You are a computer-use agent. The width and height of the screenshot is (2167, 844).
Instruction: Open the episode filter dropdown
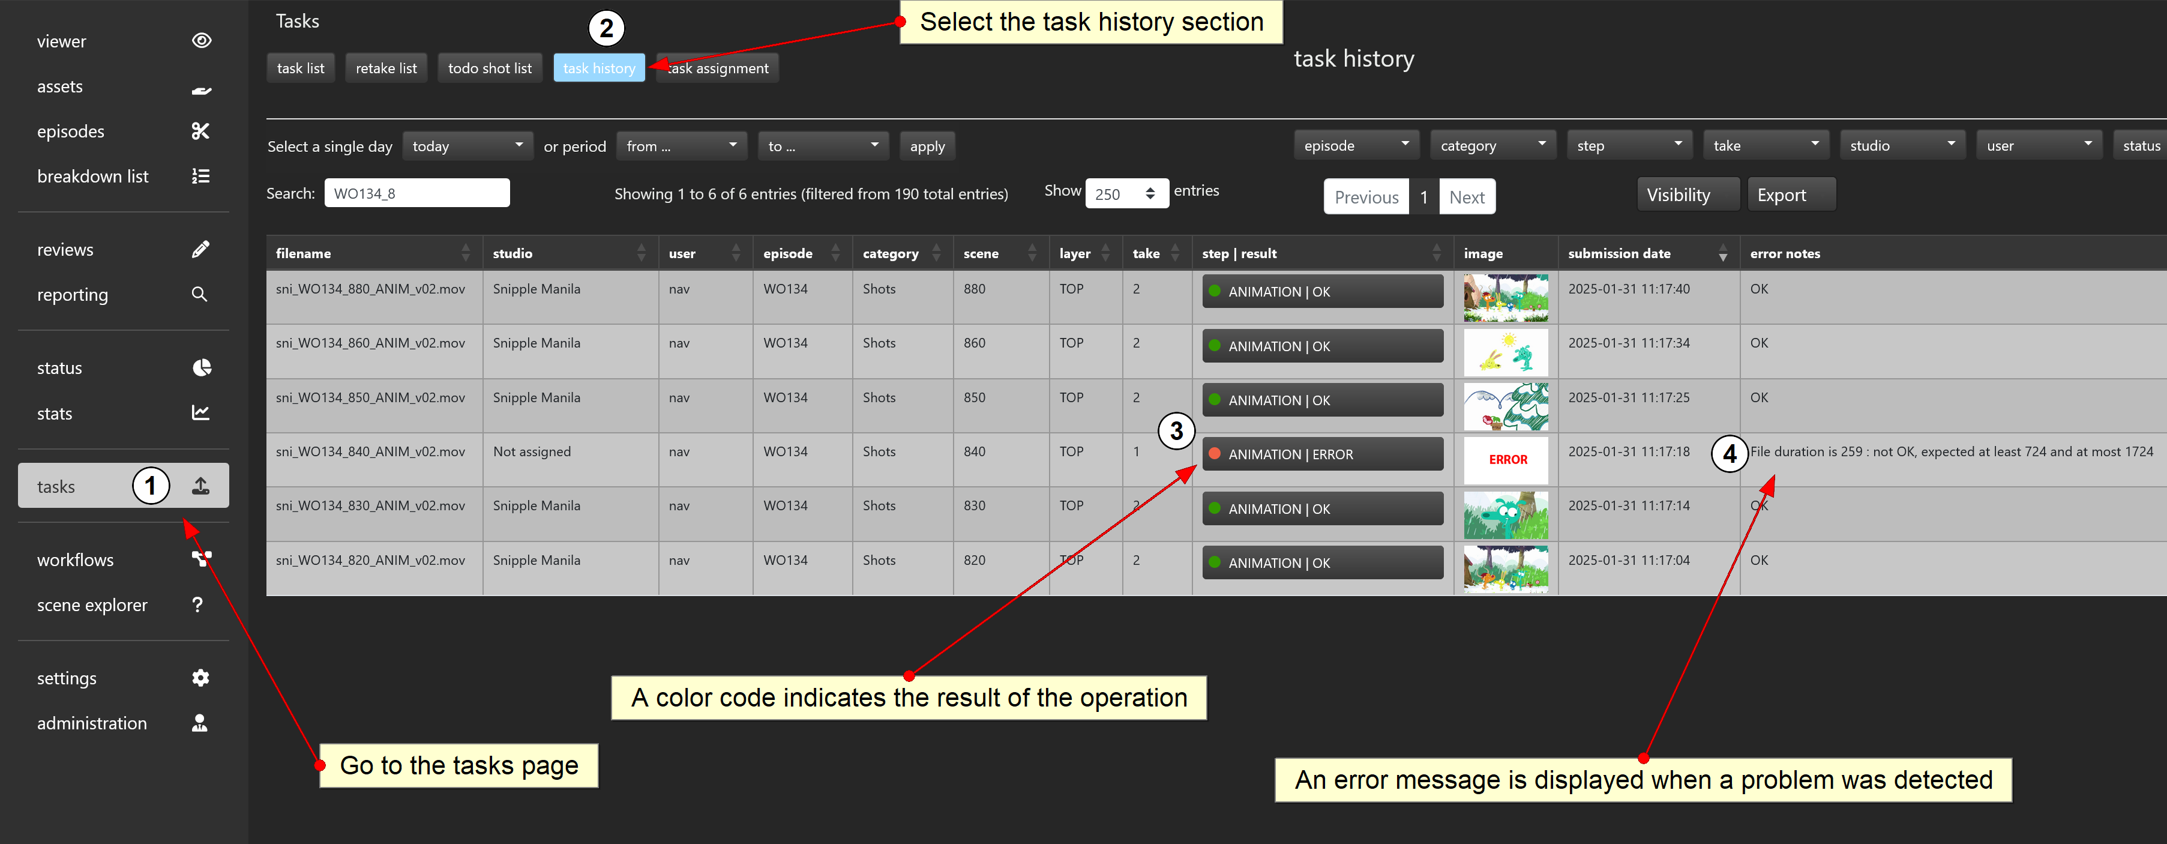(x=1355, y=145)
